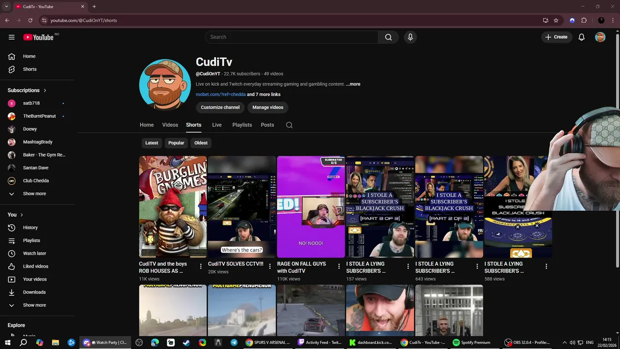620x349 pixels.
Task: Open the notifications bell
Action: point(582,37)
